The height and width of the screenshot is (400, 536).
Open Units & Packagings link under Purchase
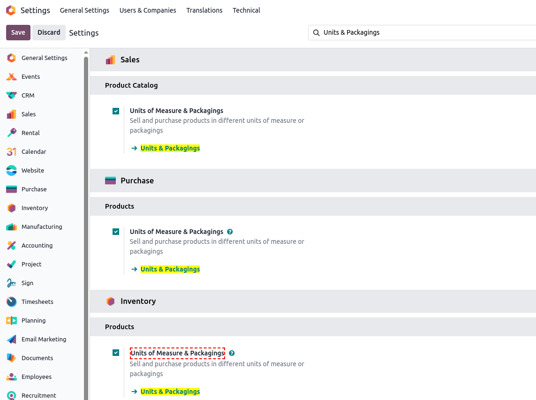pyautogui.click(x=170, y=269)
